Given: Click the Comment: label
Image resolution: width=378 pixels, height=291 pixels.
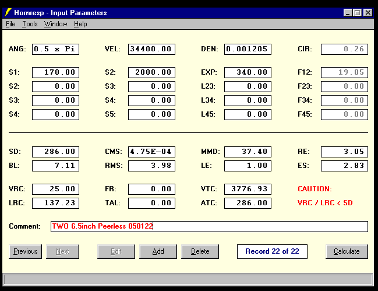Looking at the screenshot, I should (24, 226).
